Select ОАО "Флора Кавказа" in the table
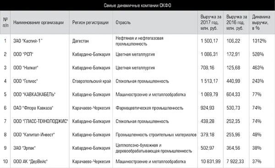The image size is (275, 168). click(x=33, y=108)
